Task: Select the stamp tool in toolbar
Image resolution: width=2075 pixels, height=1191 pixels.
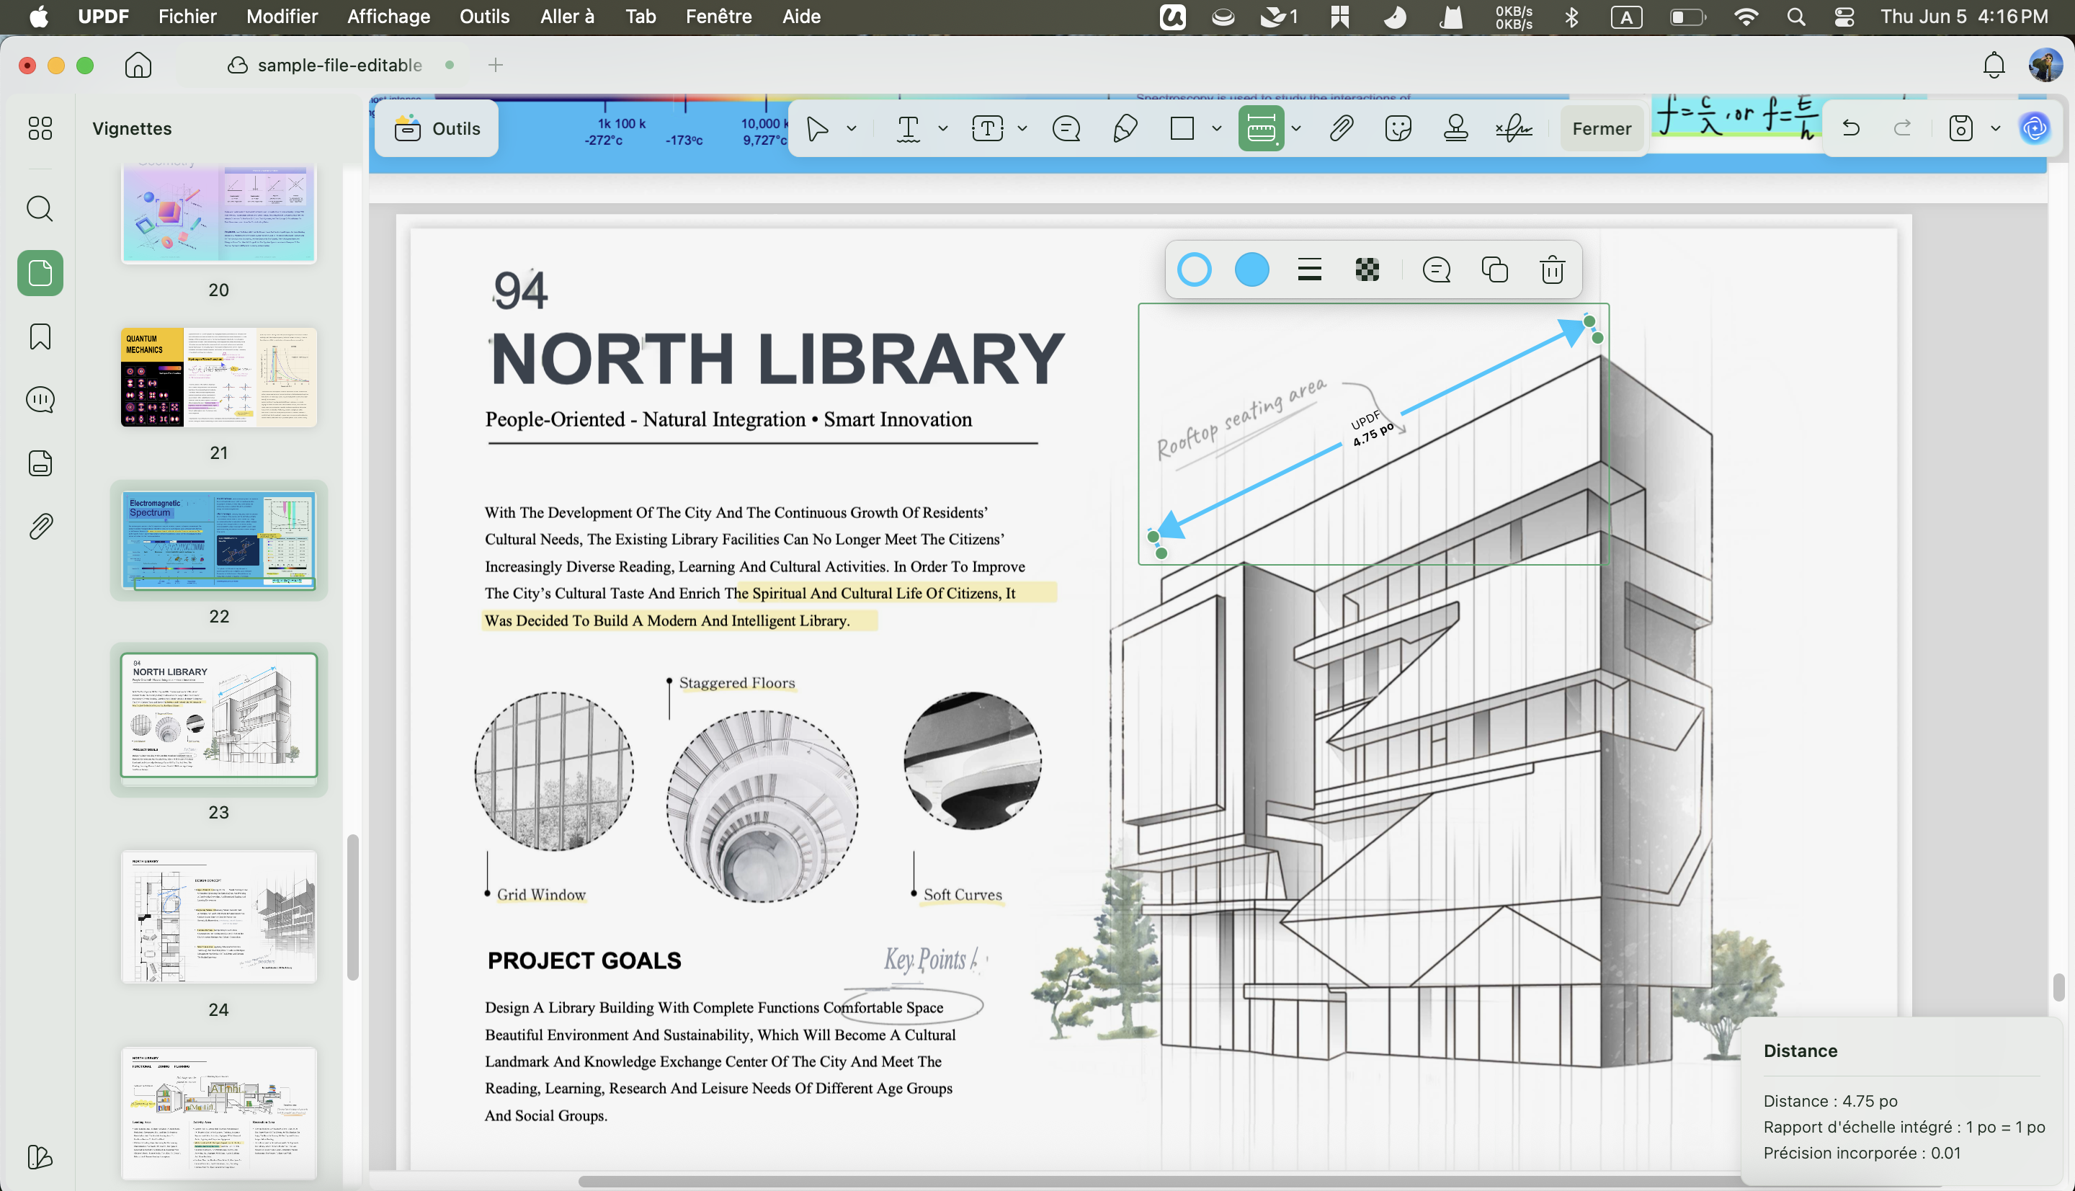Action: click(1455, 128)
